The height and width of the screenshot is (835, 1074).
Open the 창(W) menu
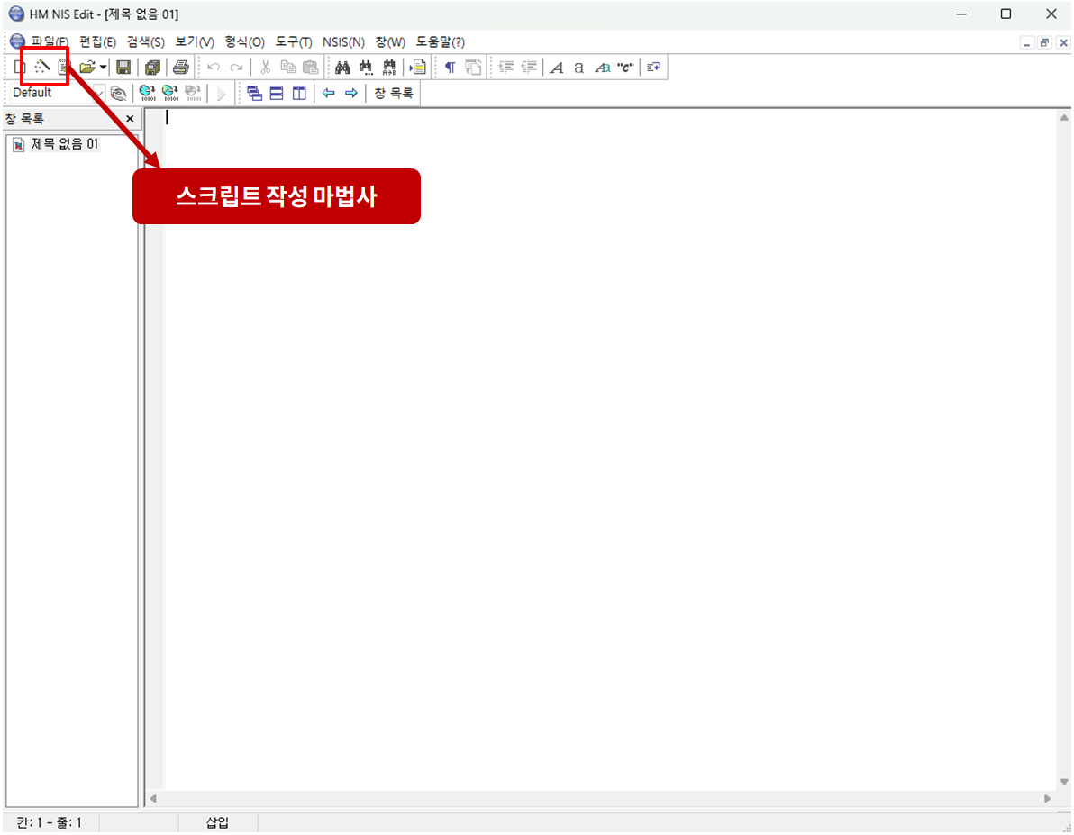390,41
